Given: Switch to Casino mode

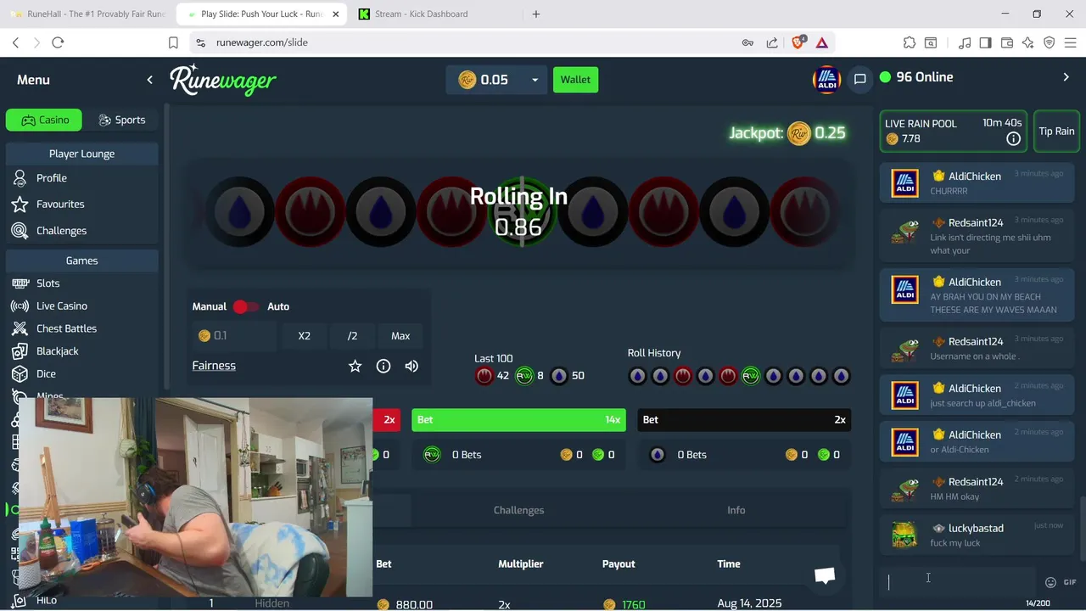Looking at the screenshot, I should click(x=44, y=120).
